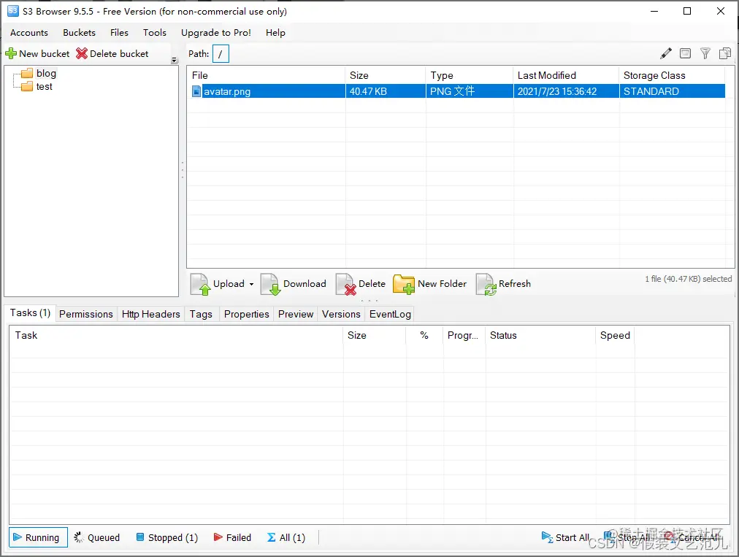The image size is (739, 557).
Task: Click the Speed column header
Action: point(615,336)
